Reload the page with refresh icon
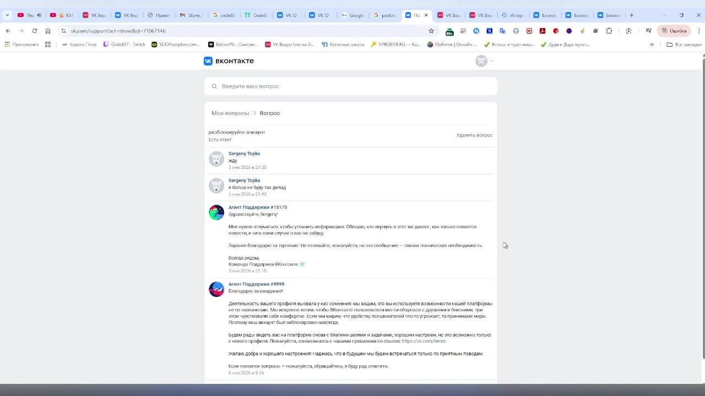Screen dimensions: 705x396 pyautogui.click(x=35, y=31)
